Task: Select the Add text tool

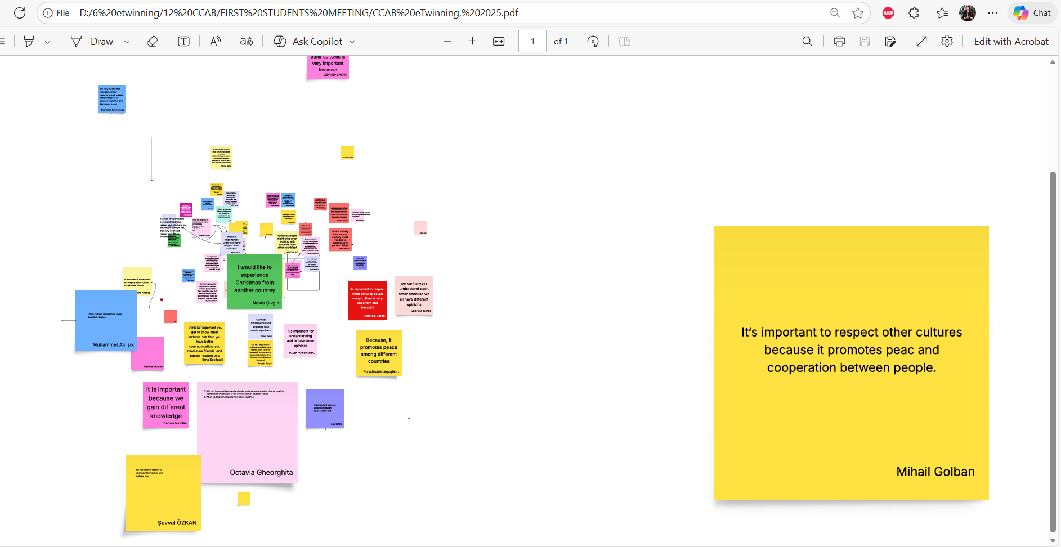Action: pos(183,42)
